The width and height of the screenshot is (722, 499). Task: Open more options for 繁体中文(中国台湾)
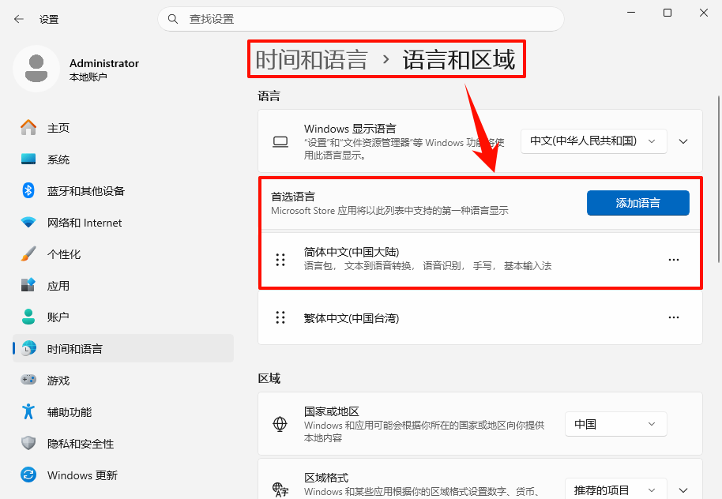[674, 317]
